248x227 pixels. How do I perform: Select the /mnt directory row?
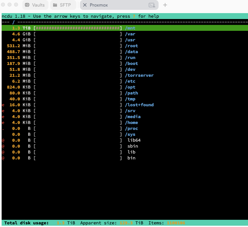(x=130, y=28)
